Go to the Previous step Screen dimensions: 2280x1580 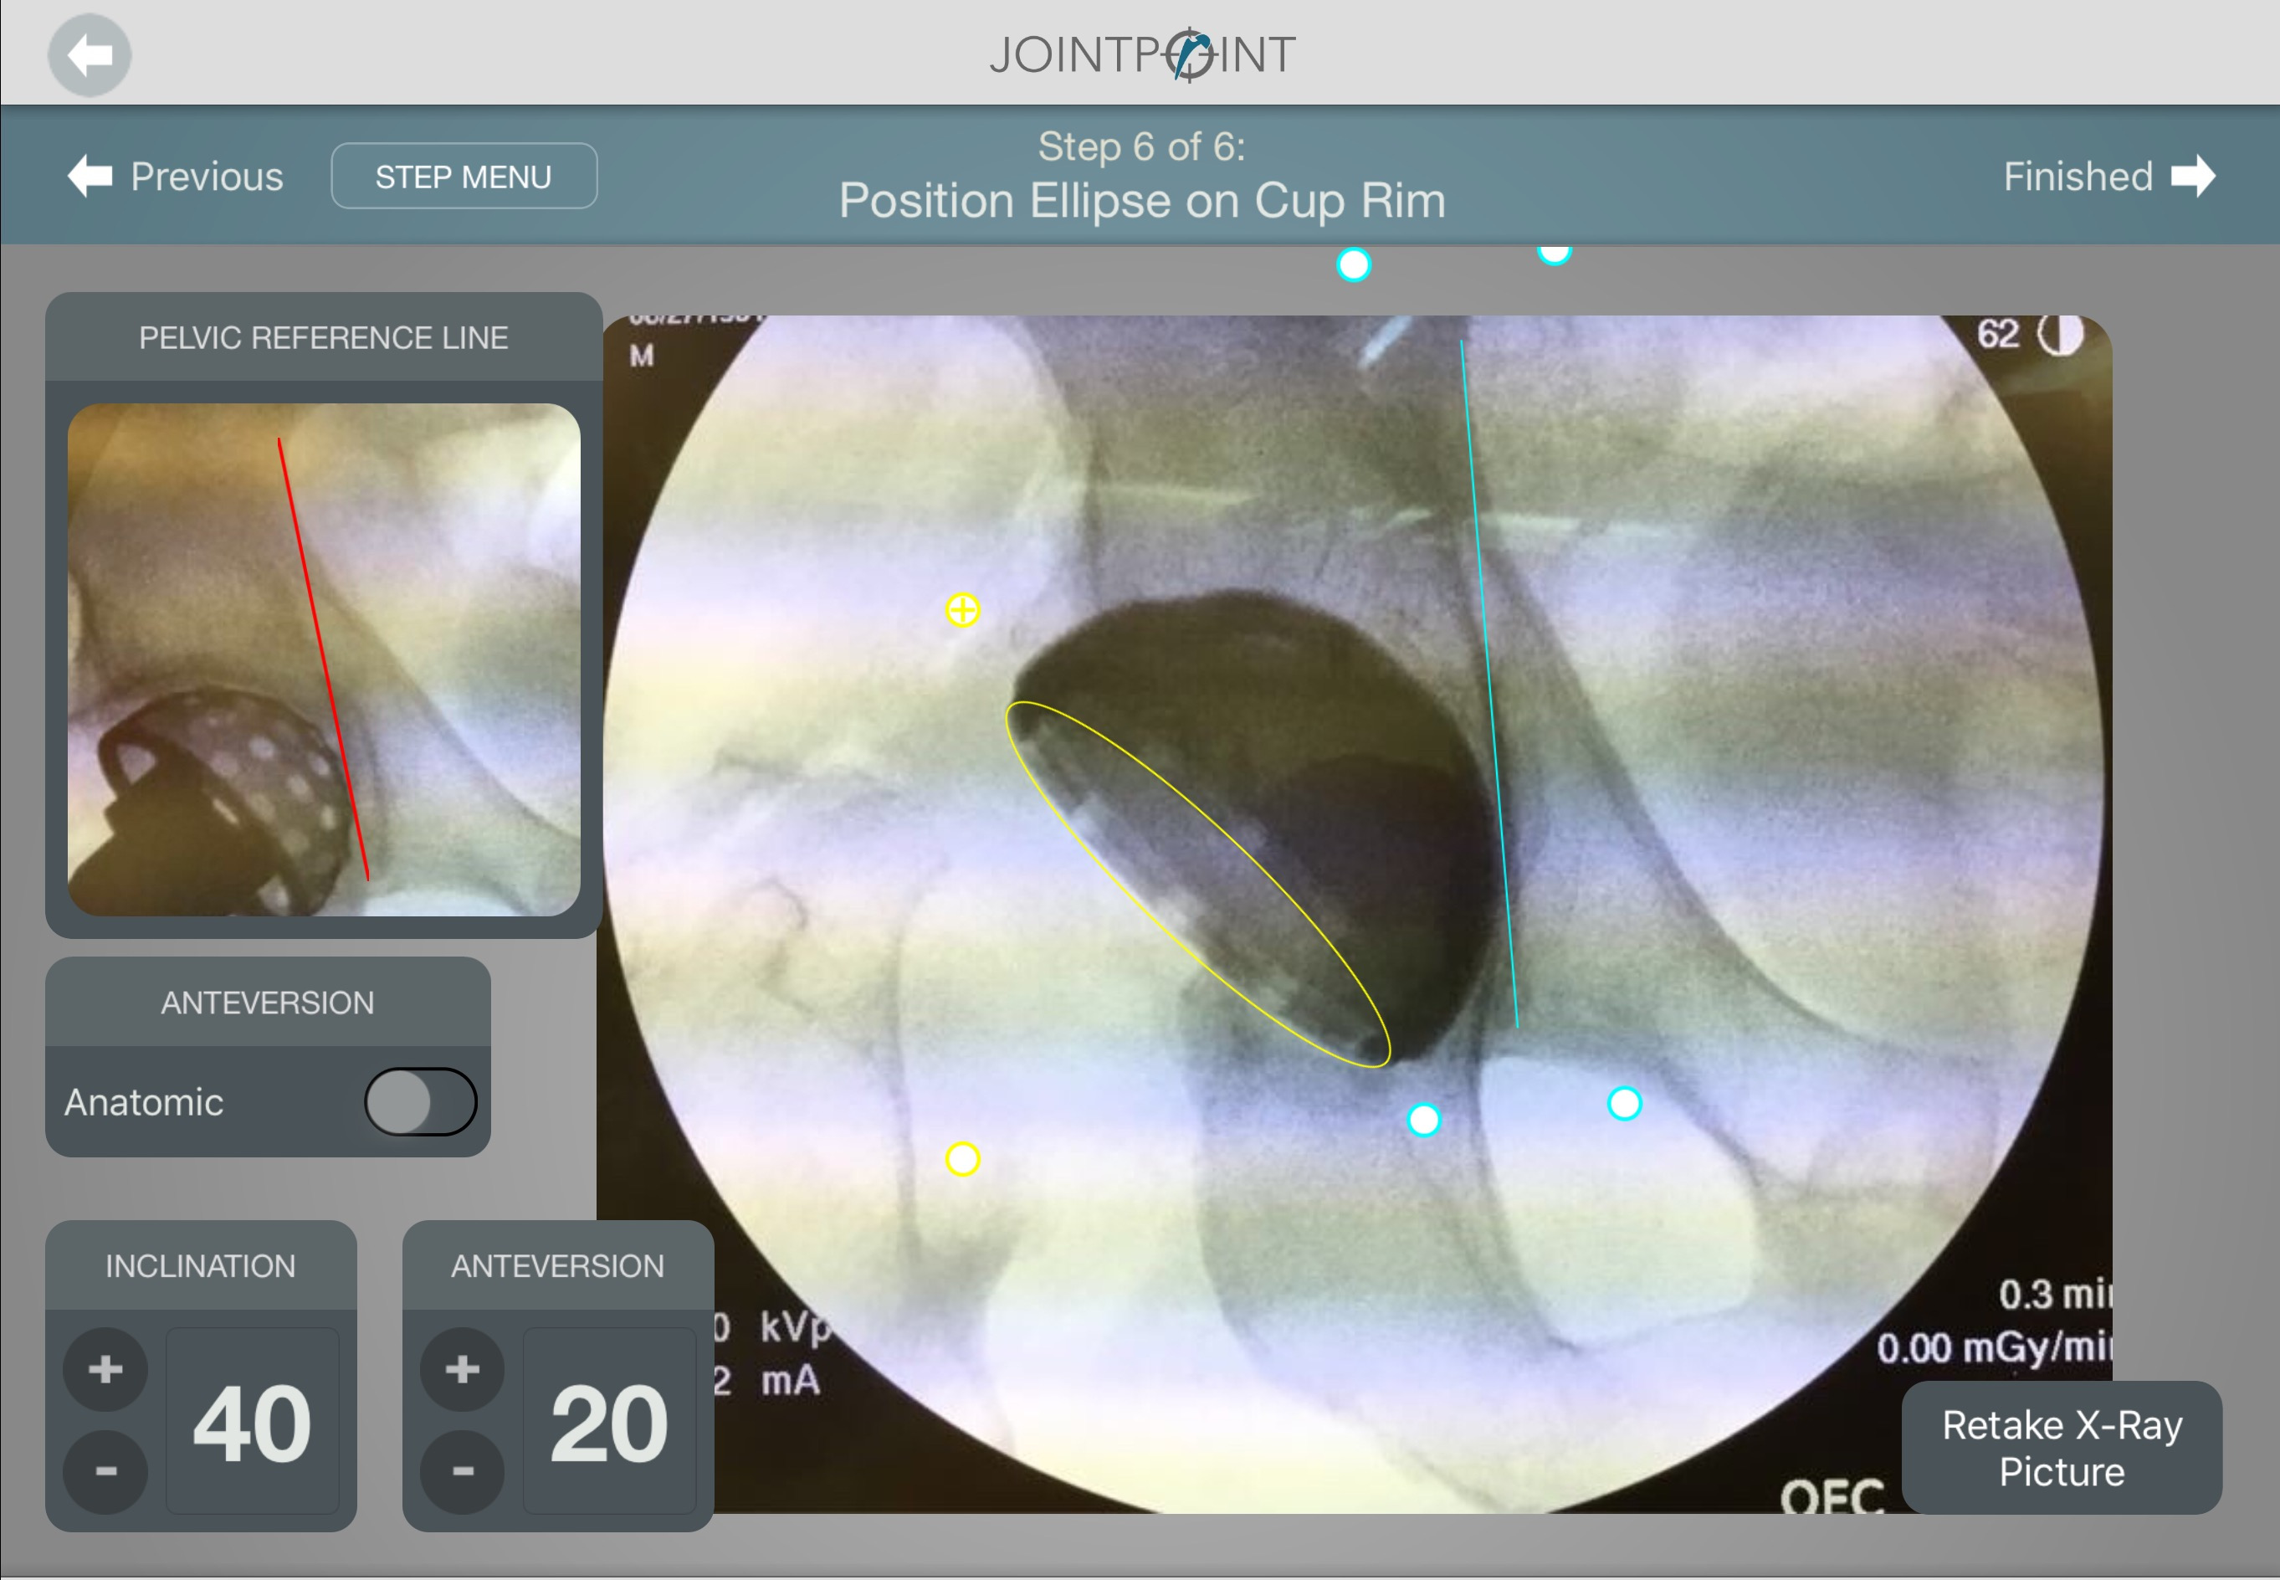(x=175, y=177)
